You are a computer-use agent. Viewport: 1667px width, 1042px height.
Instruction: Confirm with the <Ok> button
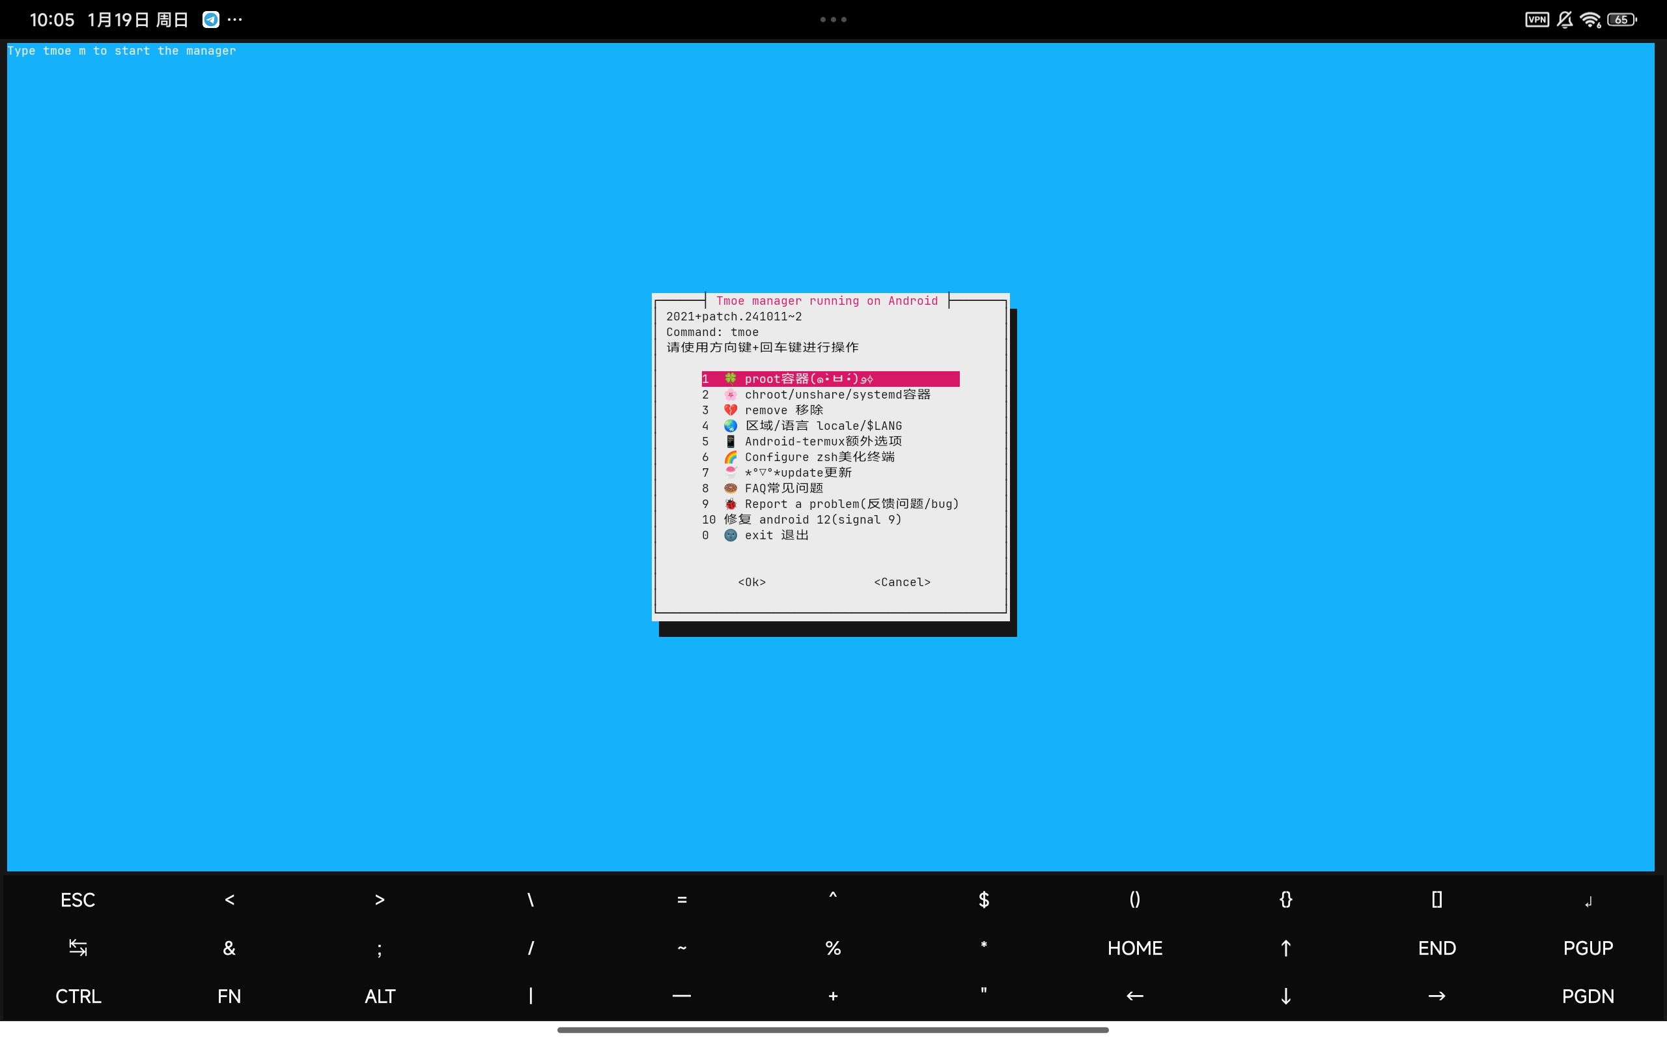pos(751,582)
